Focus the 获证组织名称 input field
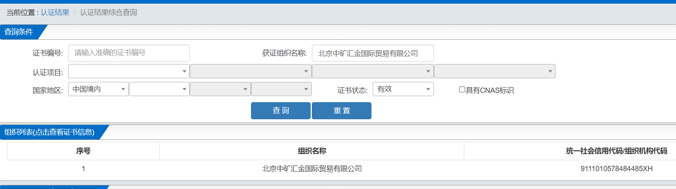The width and height of the screenshot is (676, 189). pyautogui.click(x=373, y=53)
